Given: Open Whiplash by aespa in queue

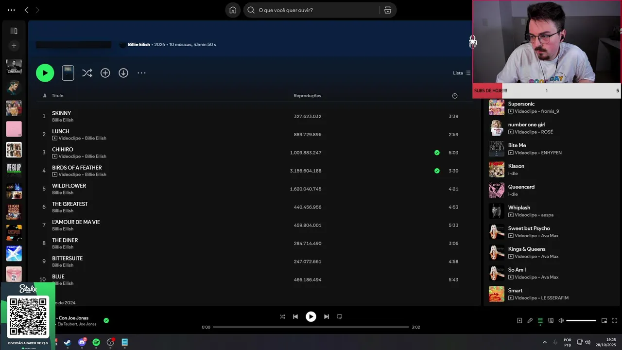Looking at the screenshot, I should coord(519,208).
